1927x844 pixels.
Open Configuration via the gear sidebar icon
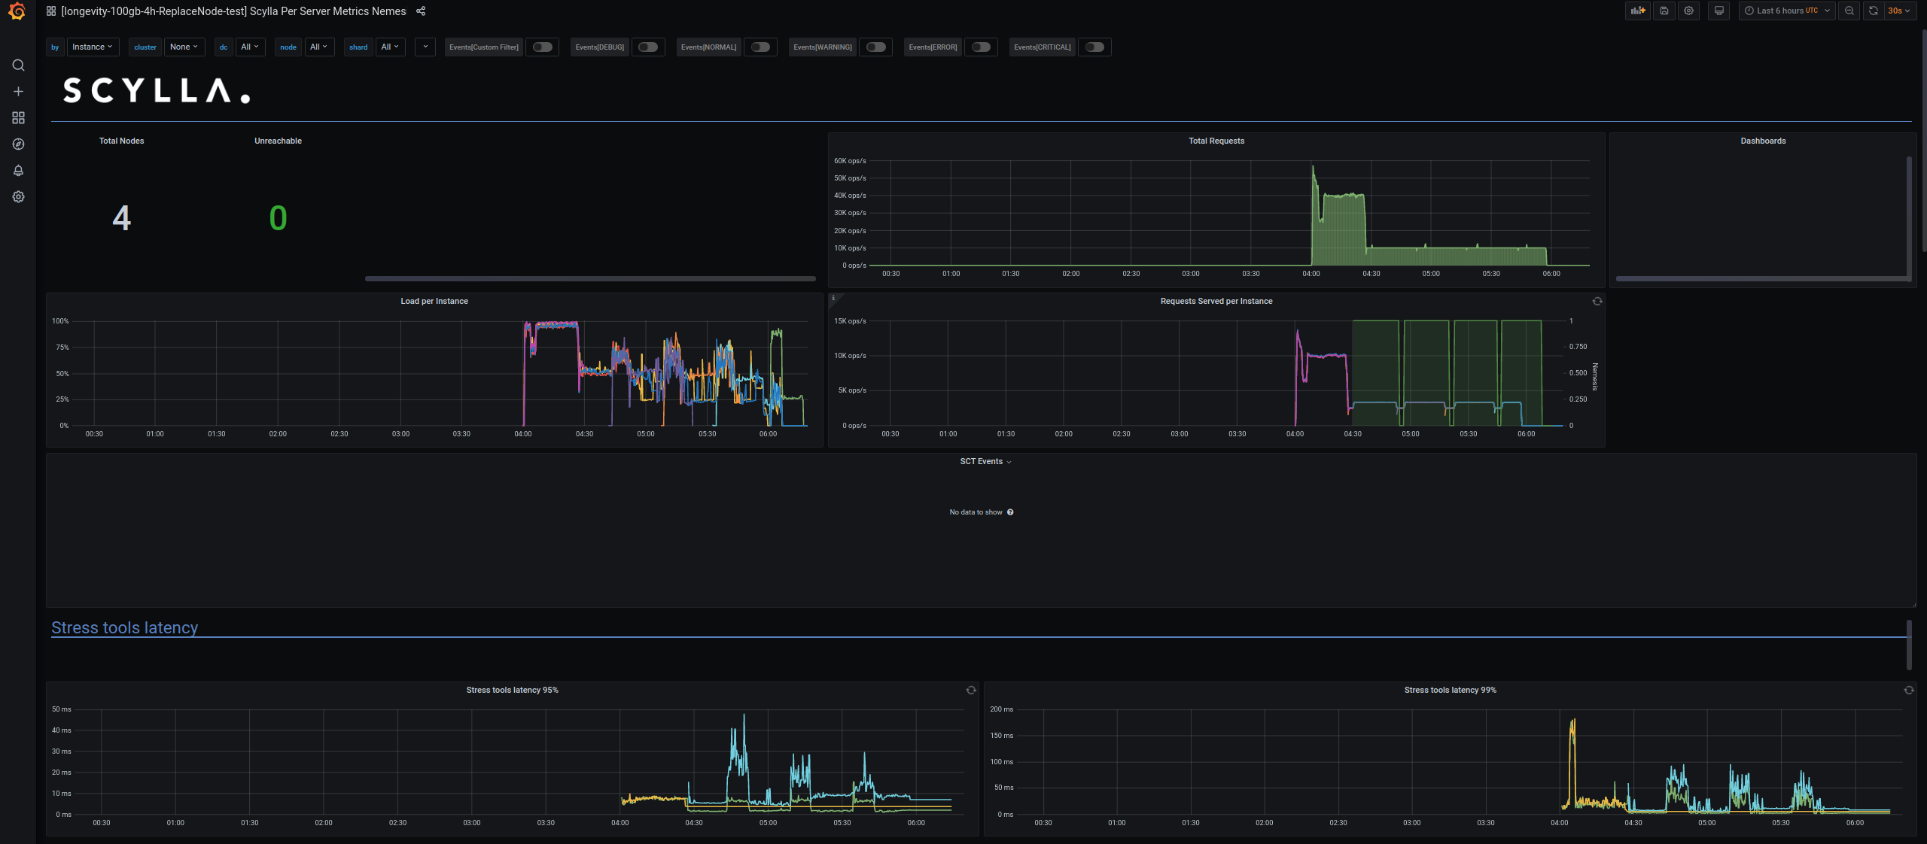(18, 196)
